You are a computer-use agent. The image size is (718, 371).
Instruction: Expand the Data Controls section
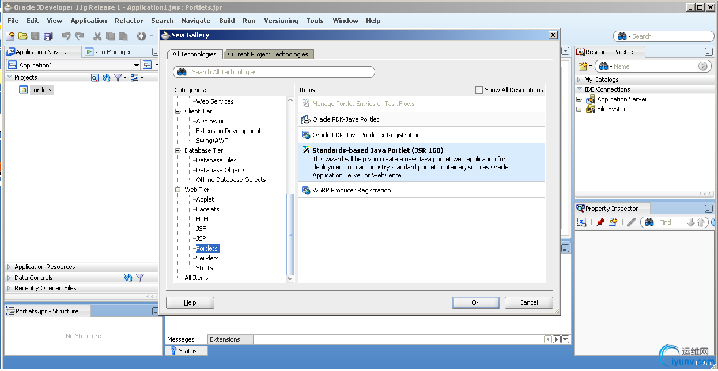pyautogui.click(x=9, y=277)
